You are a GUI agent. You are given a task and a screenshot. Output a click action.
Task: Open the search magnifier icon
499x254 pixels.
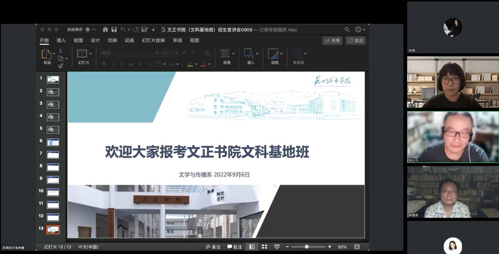pos(347,29)
